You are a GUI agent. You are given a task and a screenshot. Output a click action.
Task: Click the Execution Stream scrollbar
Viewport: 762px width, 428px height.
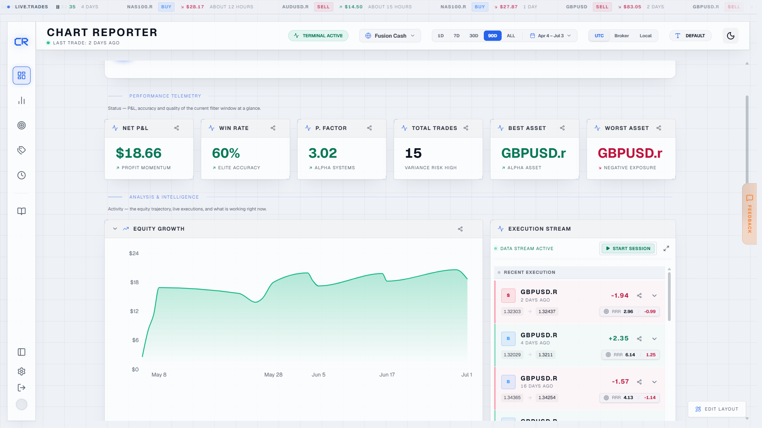tap(669, 296)
